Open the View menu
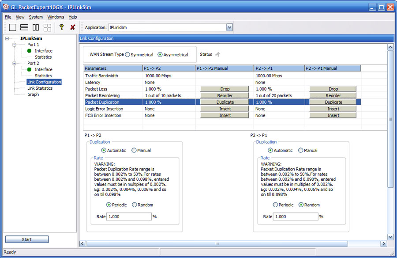 [20, 17]
